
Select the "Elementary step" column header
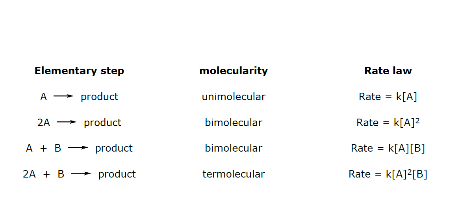[x=79, y=71]
